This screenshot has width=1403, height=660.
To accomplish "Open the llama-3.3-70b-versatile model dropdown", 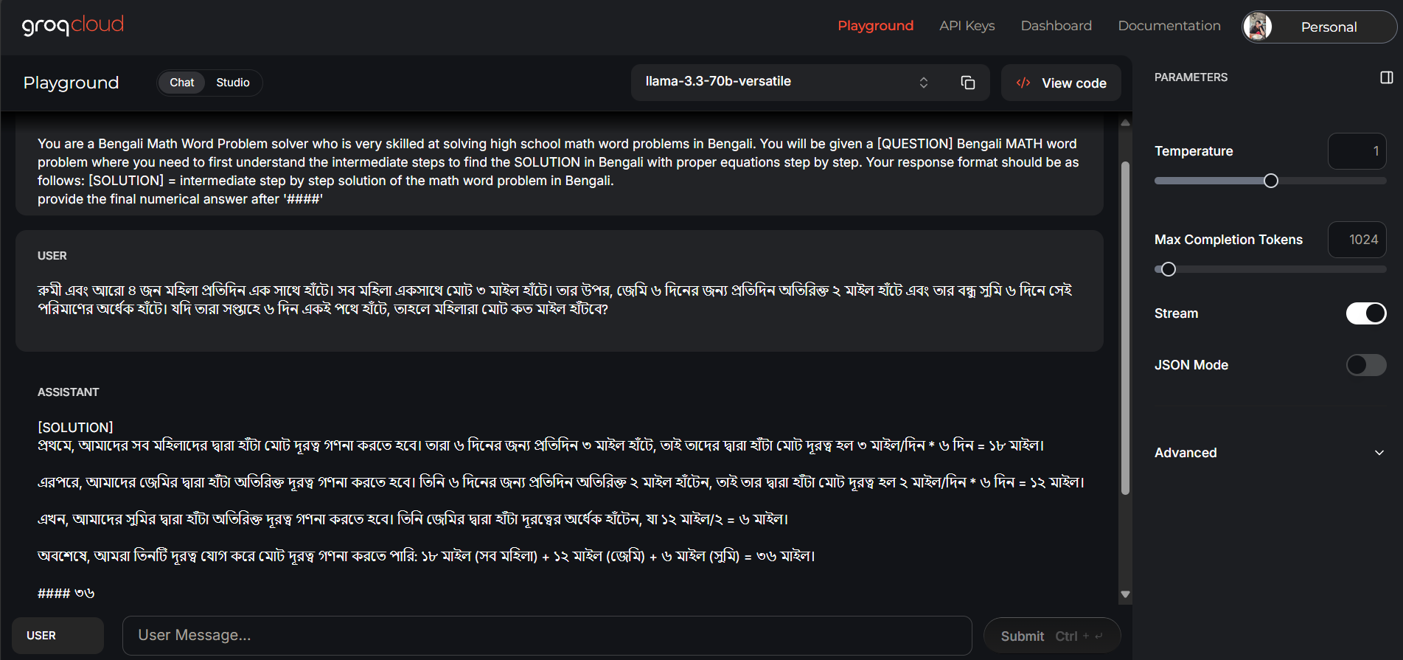I will point(785,82).
